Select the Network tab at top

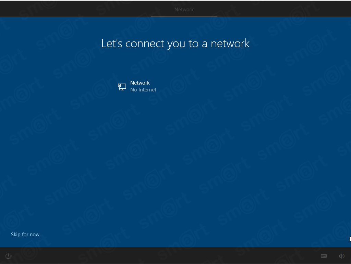pyautogui.click(x=184, y=10)
